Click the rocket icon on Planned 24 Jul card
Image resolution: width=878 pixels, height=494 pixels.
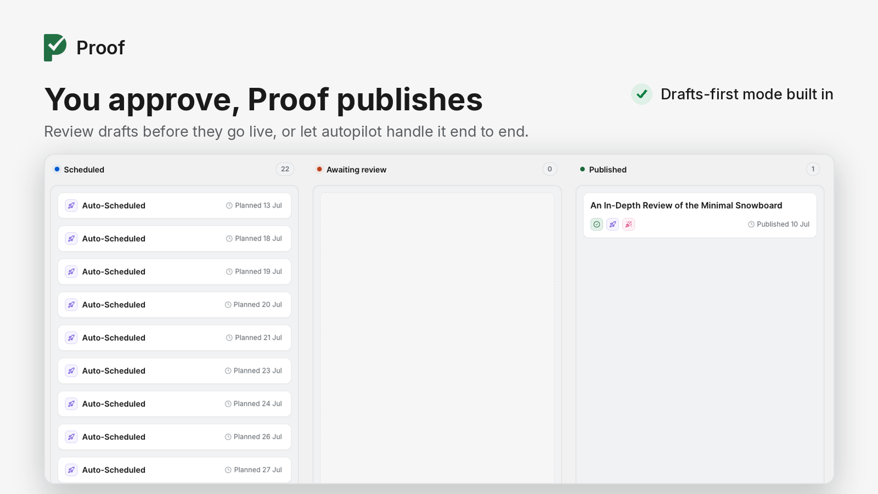[71, 404]
